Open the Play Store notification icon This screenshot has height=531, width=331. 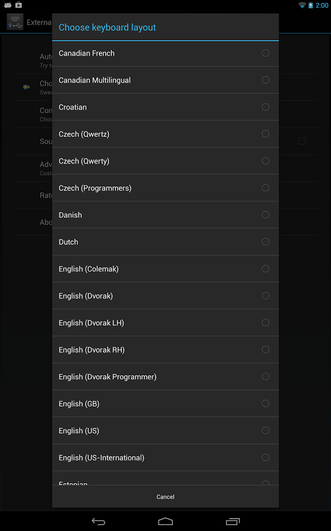pyautogui.click(x=19, y=5)
